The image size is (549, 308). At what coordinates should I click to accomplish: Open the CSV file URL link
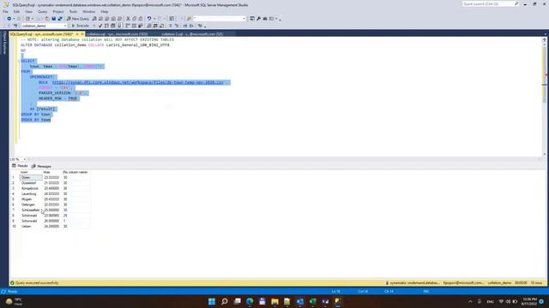137,82
